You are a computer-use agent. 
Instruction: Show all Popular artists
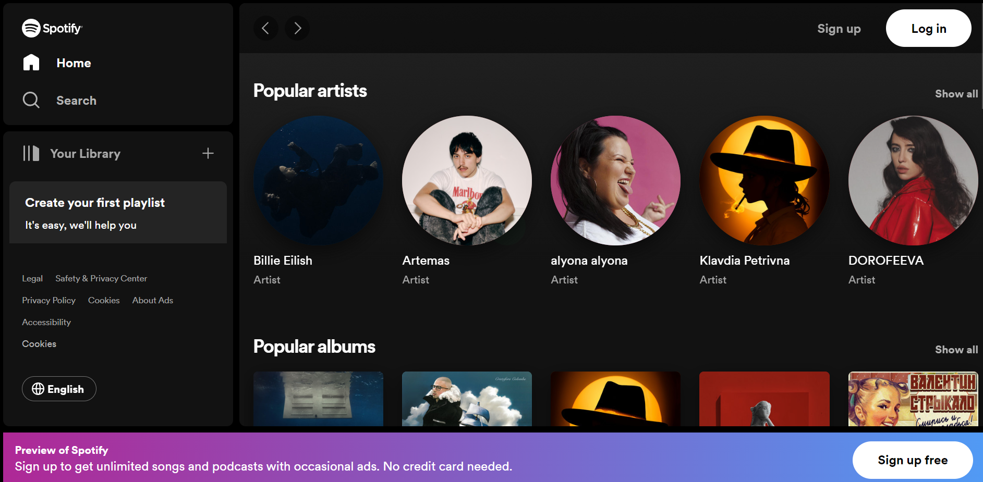[x=956, y=94]
